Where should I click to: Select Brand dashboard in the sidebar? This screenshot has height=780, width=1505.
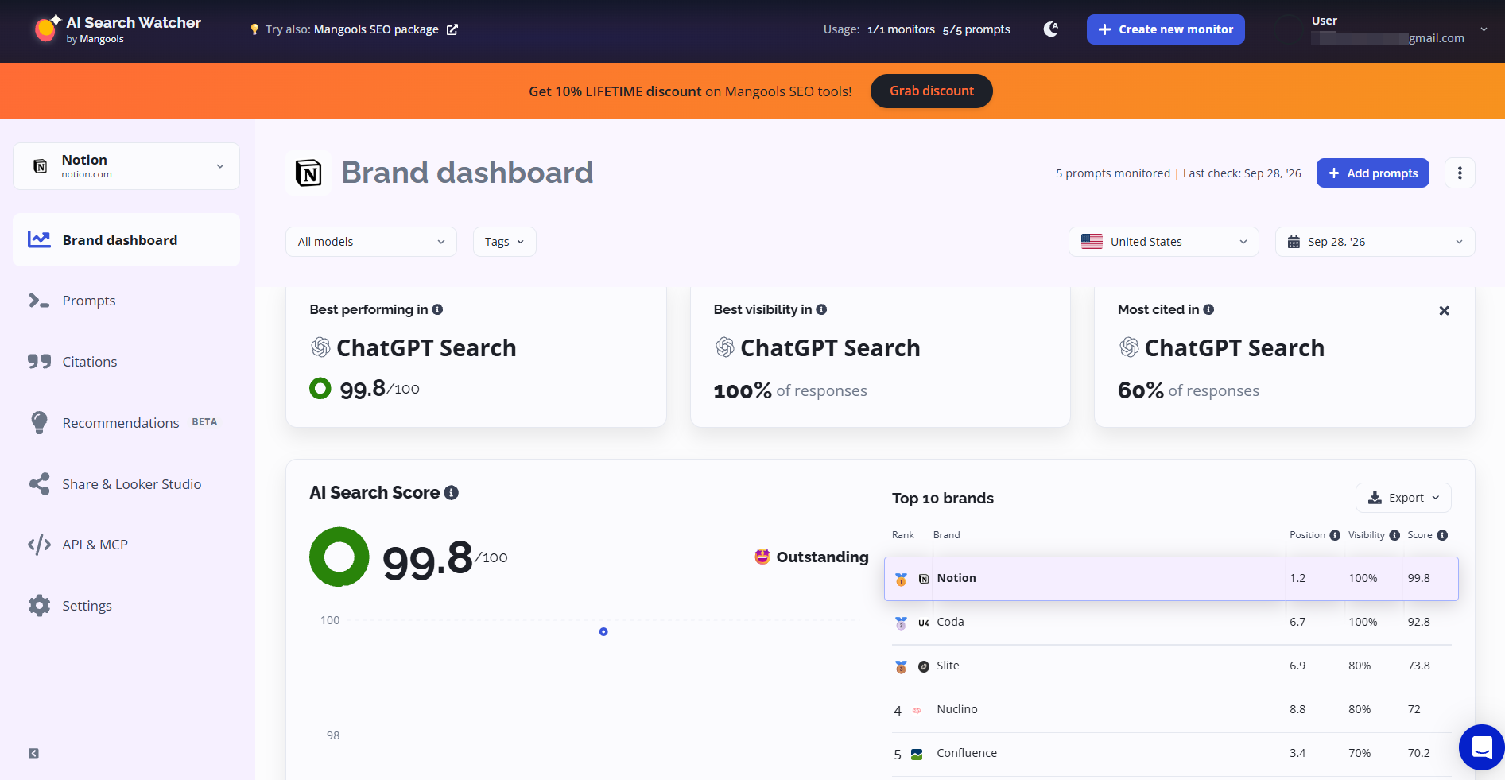pyautogui.click(x=126, y=239)
